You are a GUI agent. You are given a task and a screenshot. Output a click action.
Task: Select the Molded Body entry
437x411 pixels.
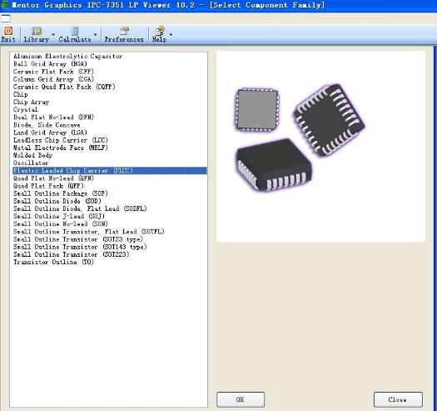(33, 155)
